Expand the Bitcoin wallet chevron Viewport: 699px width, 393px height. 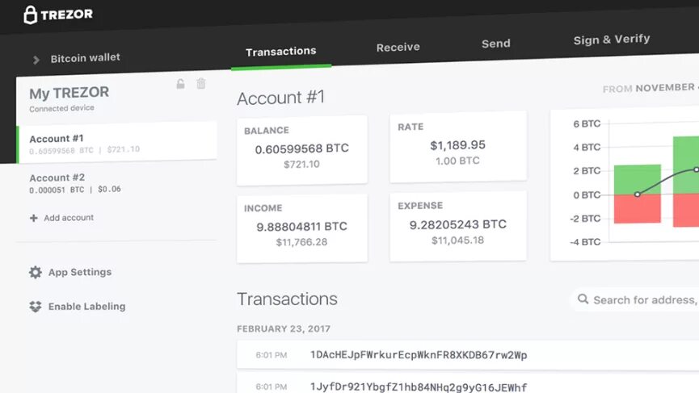(x=36, y=60)
